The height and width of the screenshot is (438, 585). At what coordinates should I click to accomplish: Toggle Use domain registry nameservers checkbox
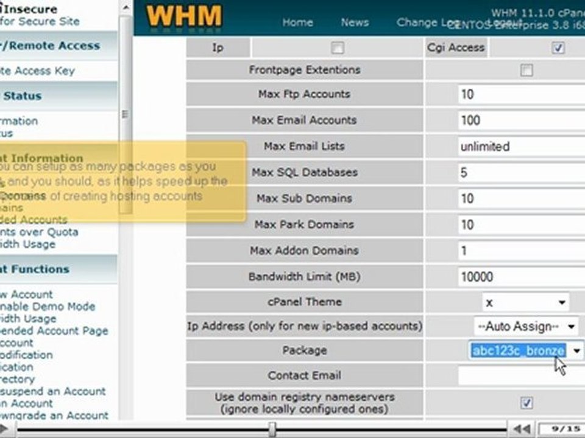pyautogui.click(x=526, y=403)
